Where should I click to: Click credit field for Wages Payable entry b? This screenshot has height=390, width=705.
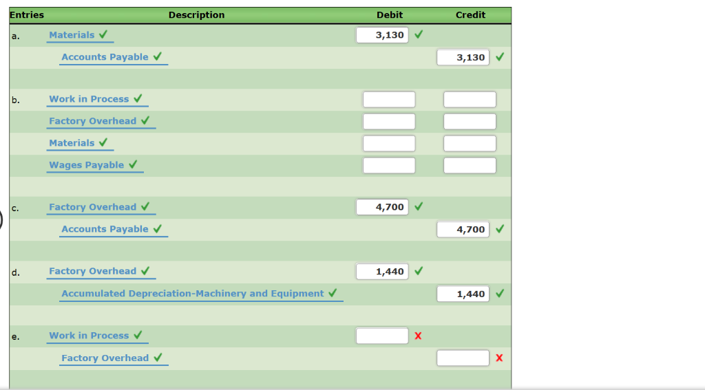click(470, 165)
